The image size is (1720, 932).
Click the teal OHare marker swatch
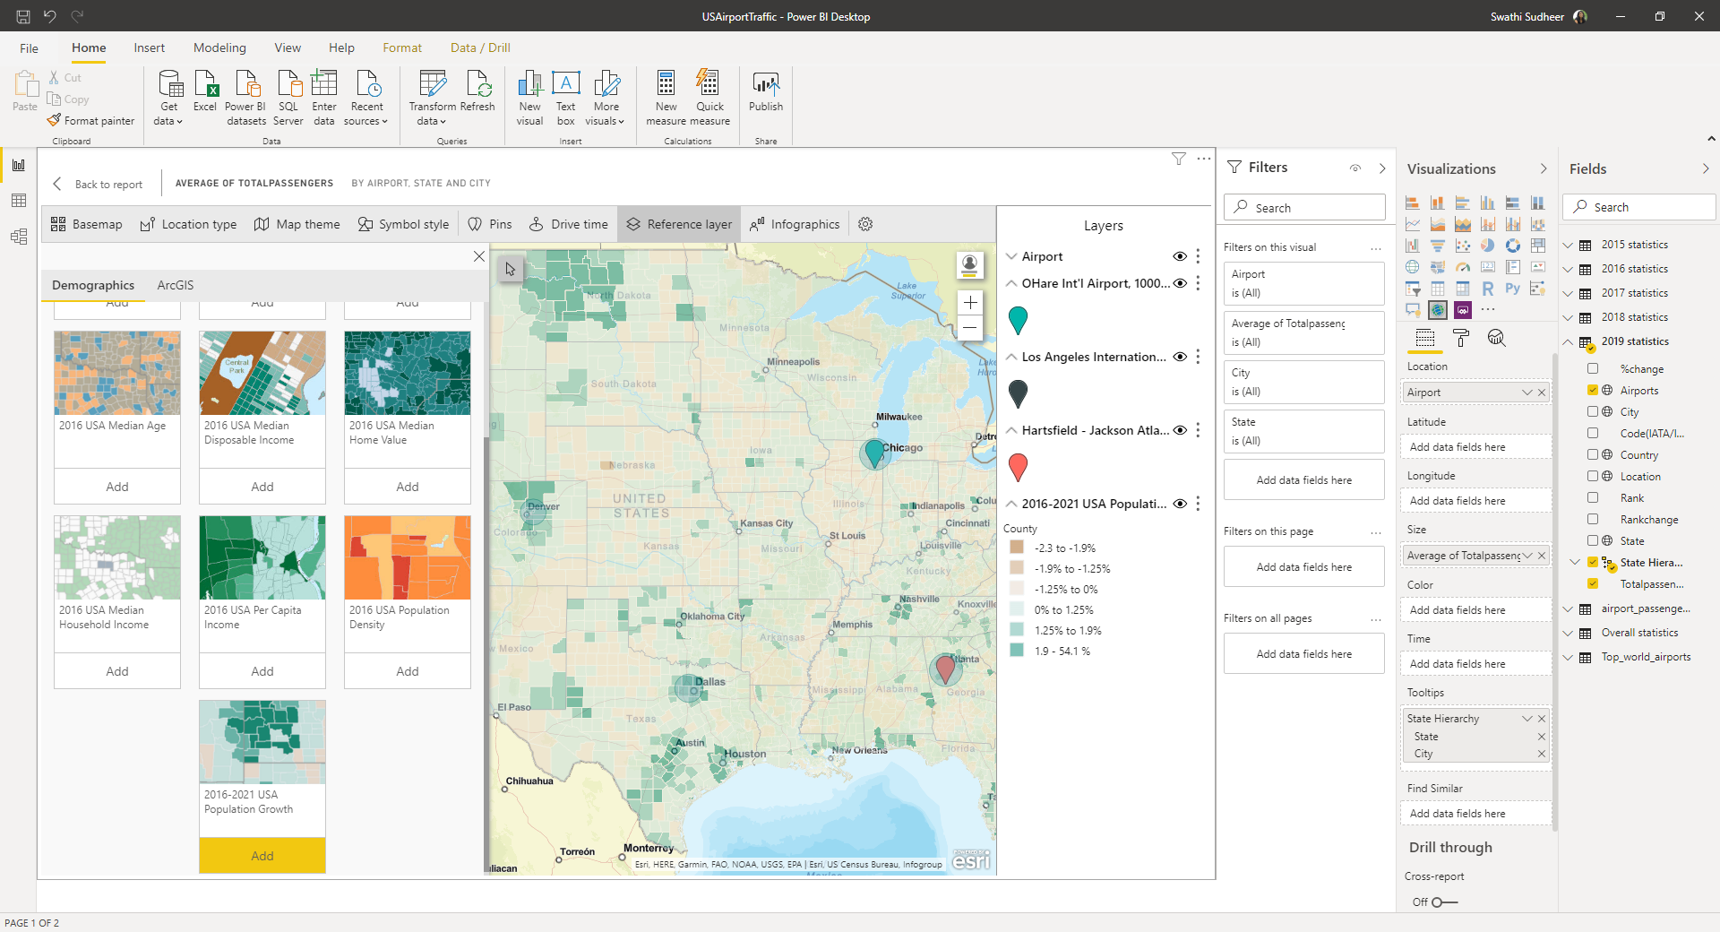pyautogui.click(x=1018, y=320)
